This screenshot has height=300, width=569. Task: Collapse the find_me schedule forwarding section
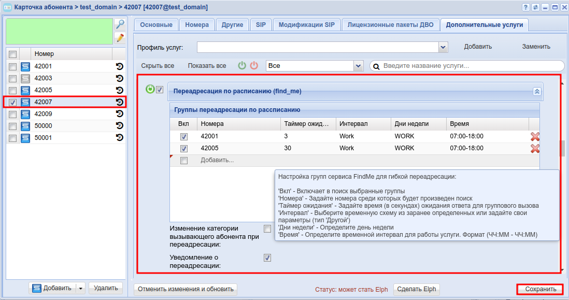537,91
